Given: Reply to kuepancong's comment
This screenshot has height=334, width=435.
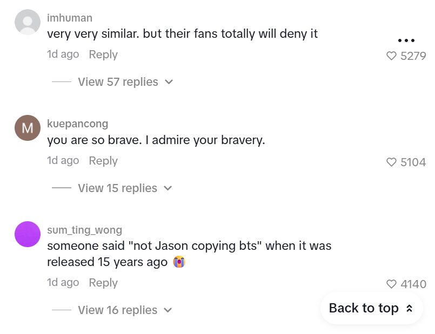Looking at the screenshot, I should [x=103, y=161].
